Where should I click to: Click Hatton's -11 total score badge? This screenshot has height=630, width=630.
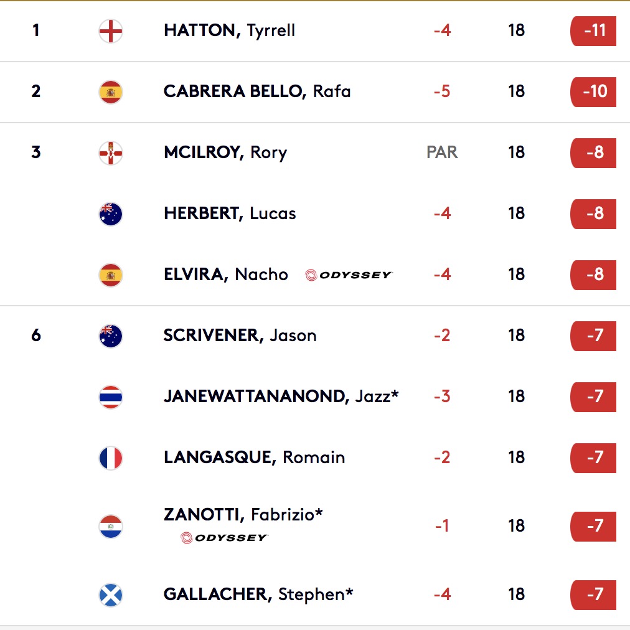point(593,31)
